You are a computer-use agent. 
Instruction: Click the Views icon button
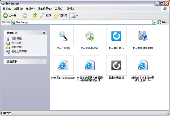click(73, 16)
